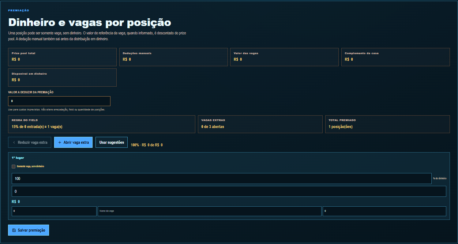The height and width of the screenshot is (244, 458).
Task: Select the Complemento da casa card
Action: [x=395, y=57]
